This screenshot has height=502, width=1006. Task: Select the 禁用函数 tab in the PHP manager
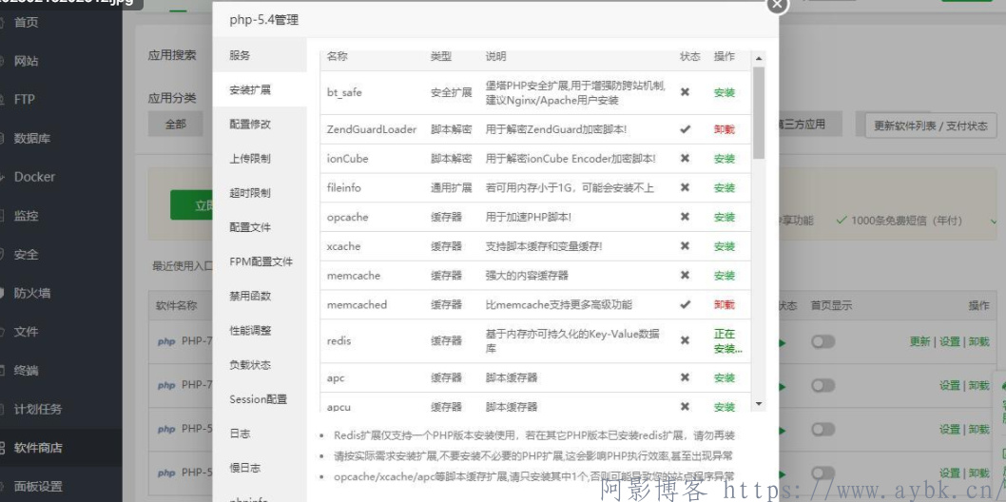pos(250,297)
